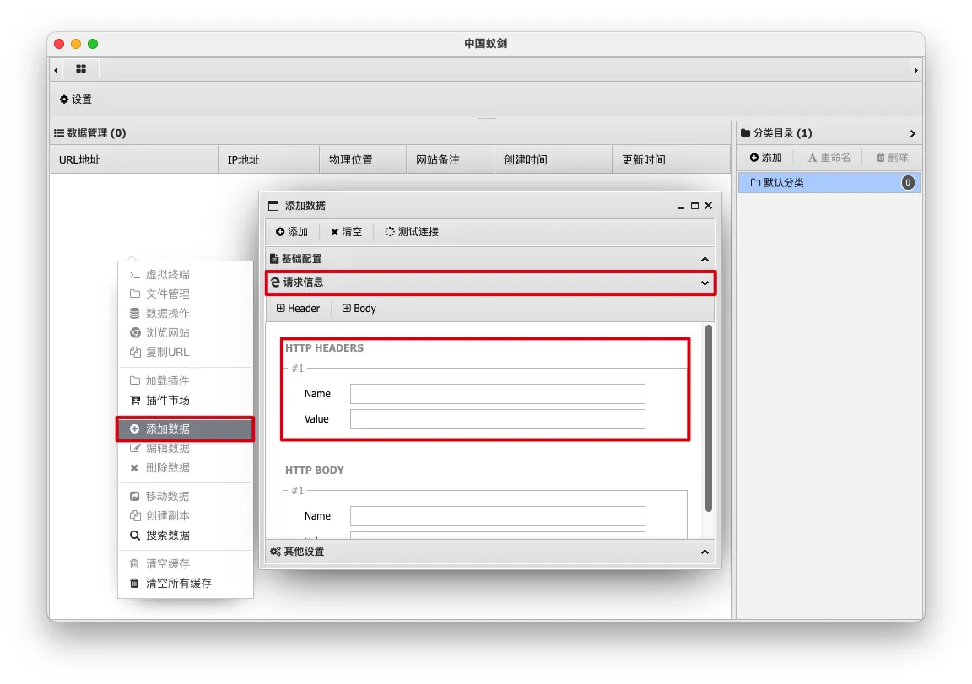
Task: Select the 默认分类 category folder
Action: pos(783,183)
